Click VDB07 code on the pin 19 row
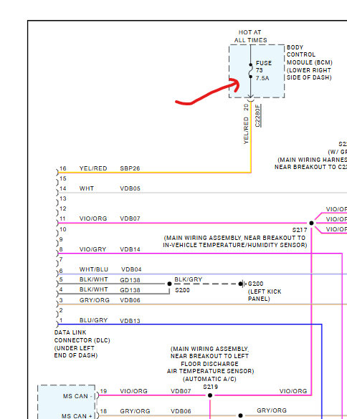The image size is (347, 419). [x=181, y=391]
